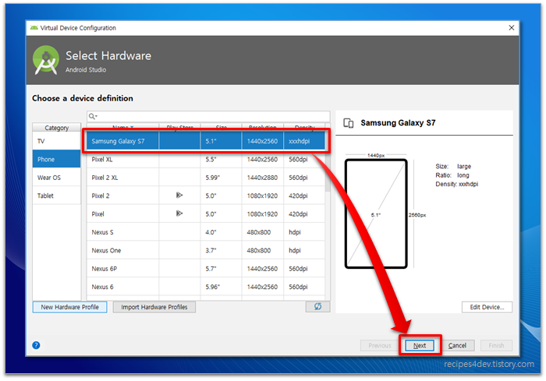Select the Tablet category
This screenshot has width=546, height=381.
pos(56,196)
